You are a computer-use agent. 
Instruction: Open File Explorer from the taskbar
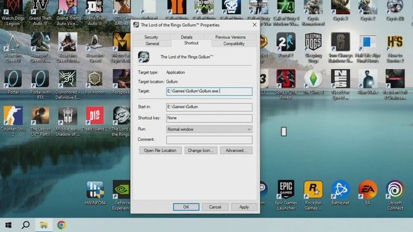(43, 225)
